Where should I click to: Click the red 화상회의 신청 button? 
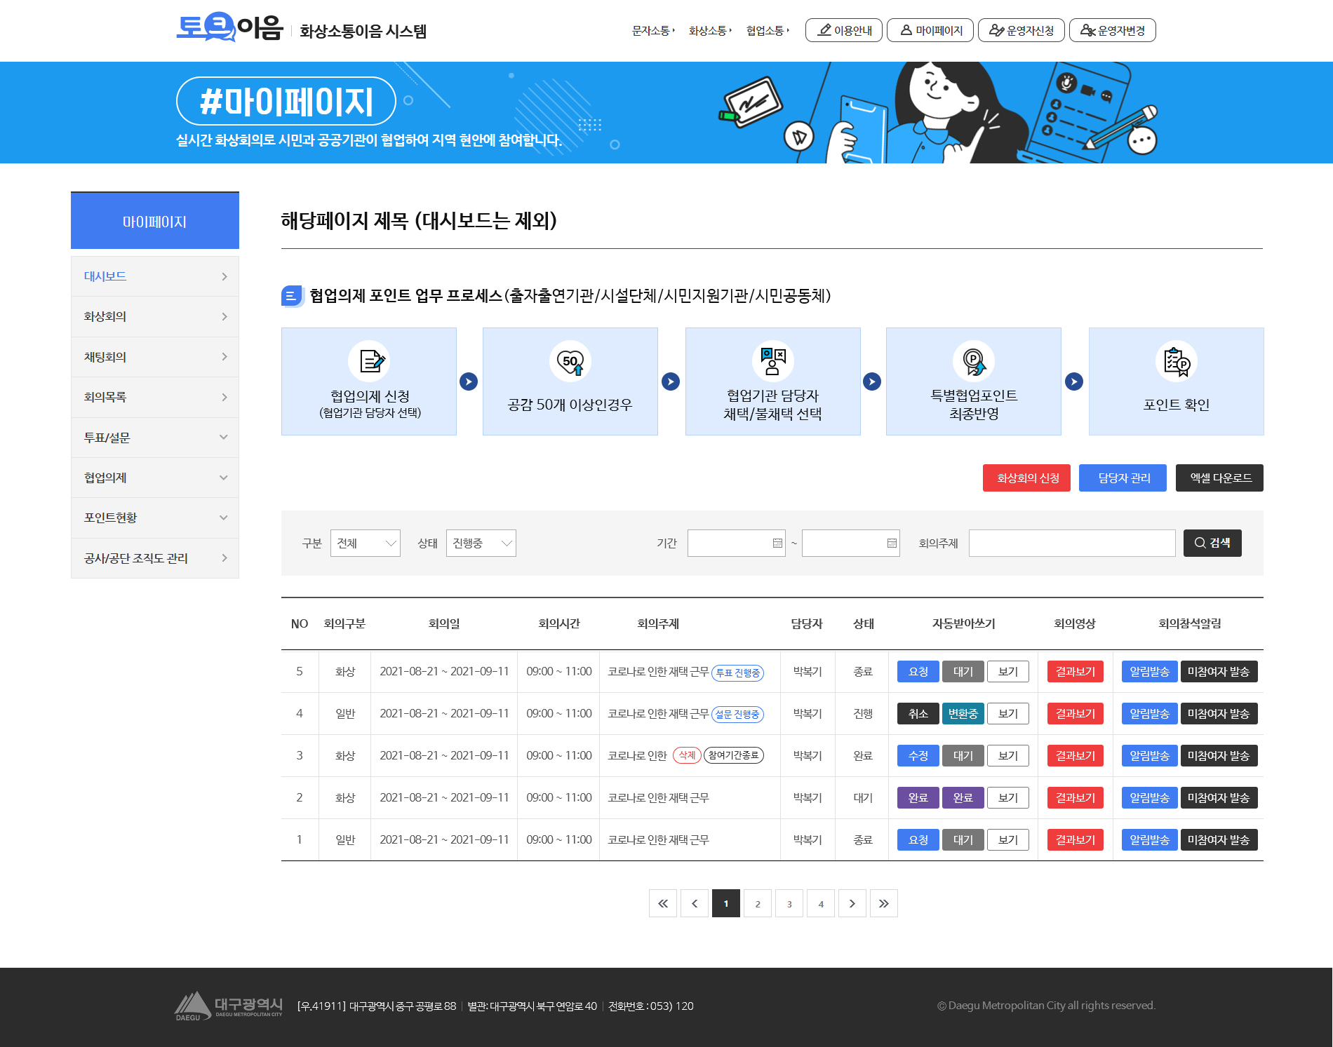pos(1026,478)
